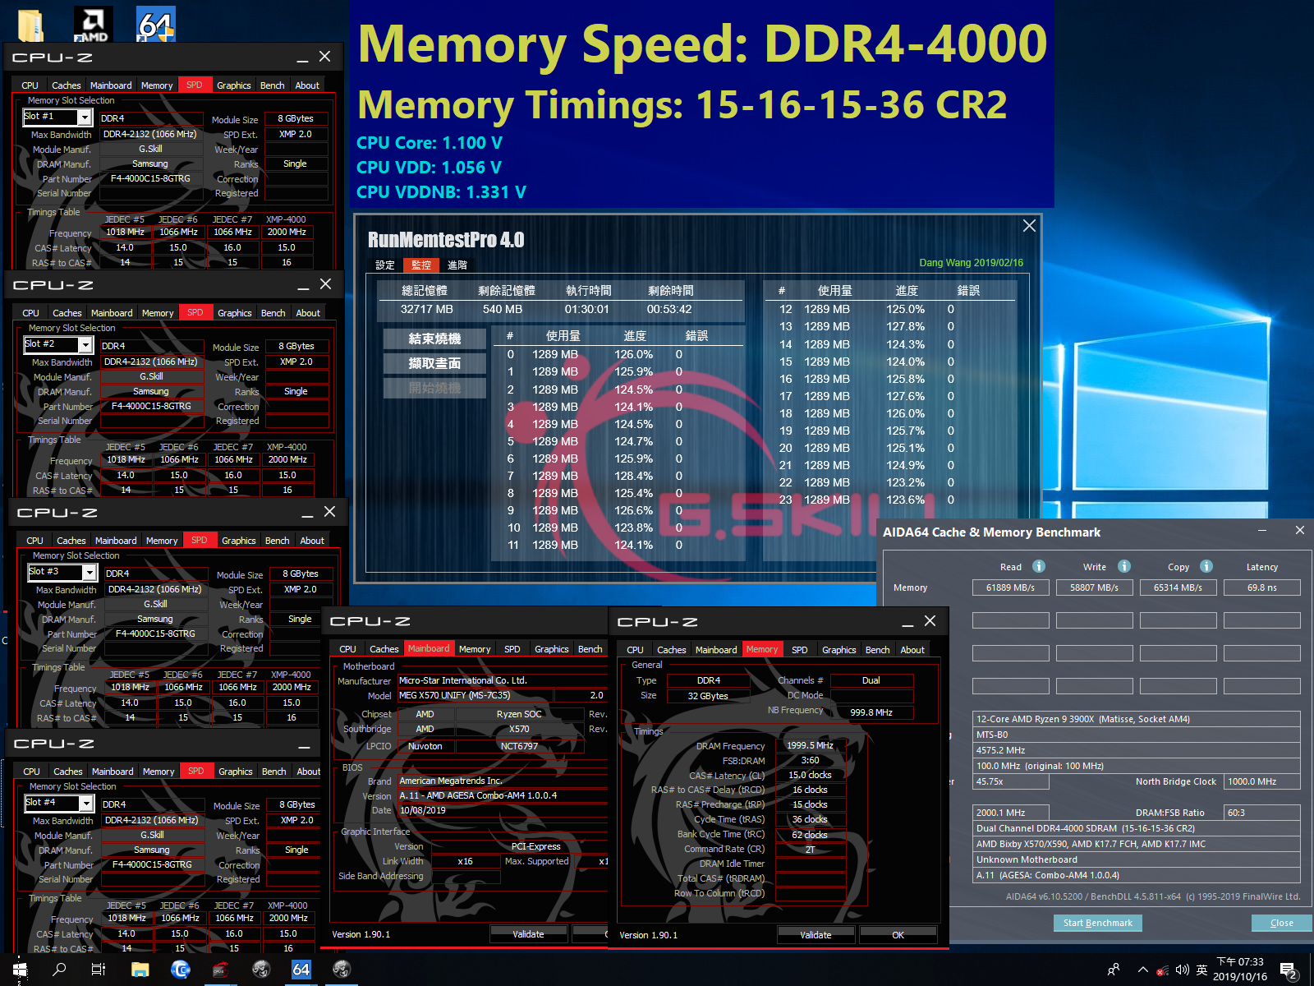Switch to the 設定 tab in RunMemtestPro

click(x=384, y=265)
